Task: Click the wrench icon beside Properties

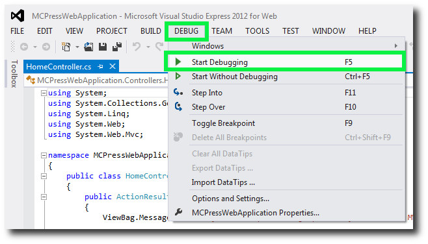Action: pyautogui.click(x=178, y=212)
